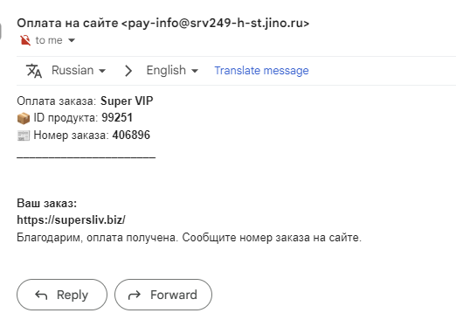Click the sender address pay-info@srv249-h-st.jino.ru
456x327 pixels.
(x=215, y=23)
